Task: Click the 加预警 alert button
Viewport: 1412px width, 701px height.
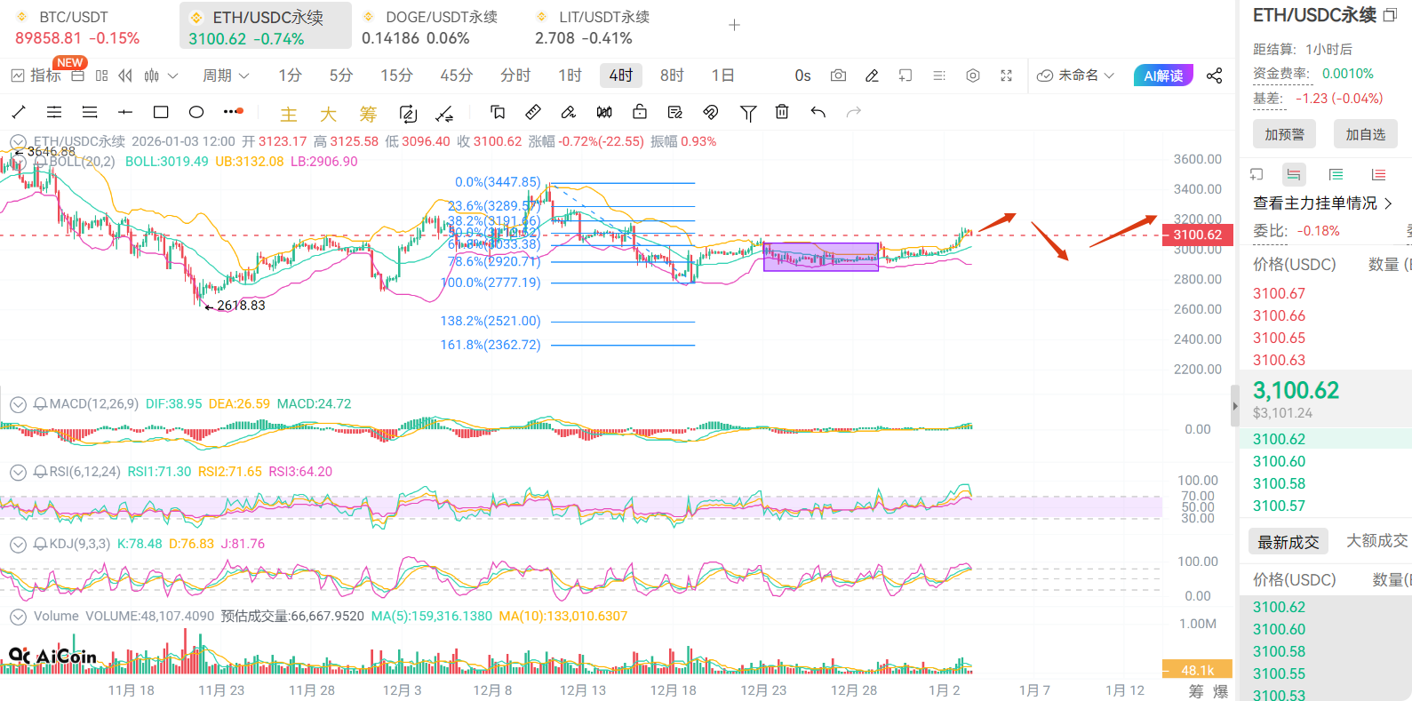Action: [x=1284, y=134]
